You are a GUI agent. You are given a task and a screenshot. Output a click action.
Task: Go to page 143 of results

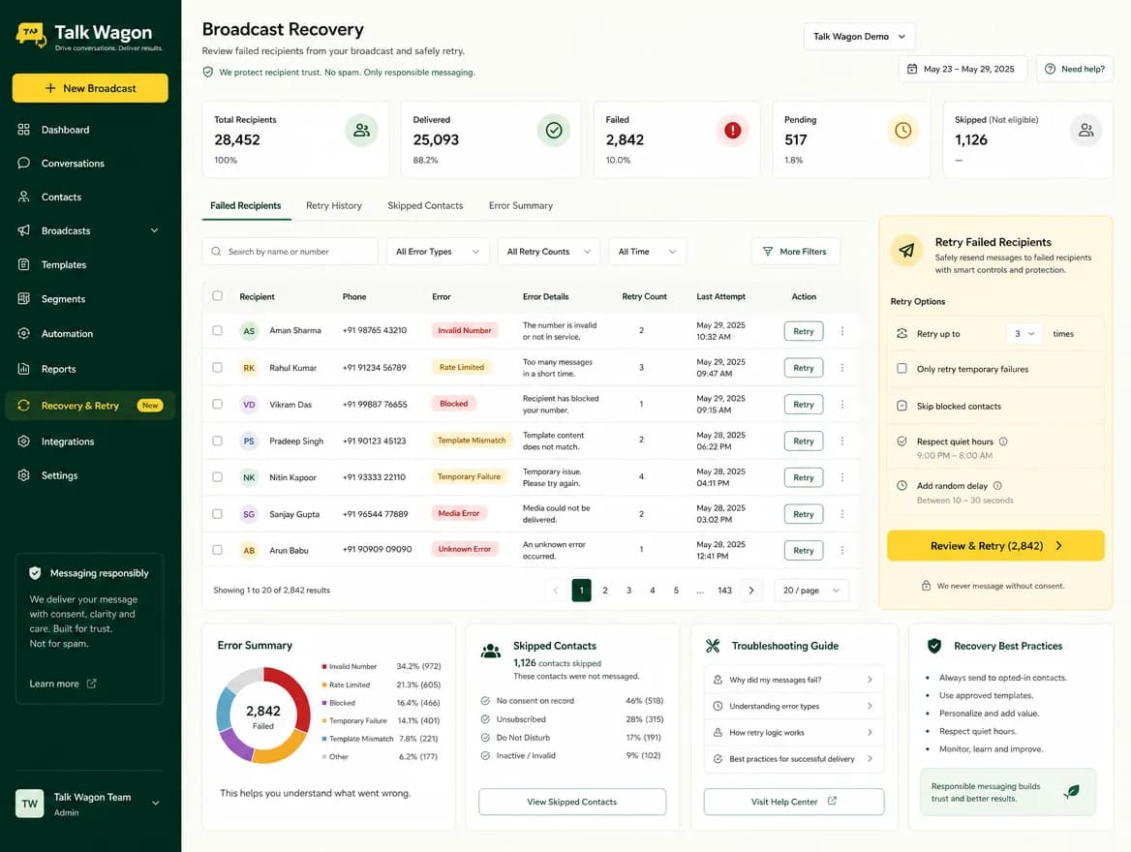725,591
